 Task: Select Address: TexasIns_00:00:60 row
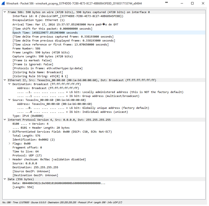[54, 104]
